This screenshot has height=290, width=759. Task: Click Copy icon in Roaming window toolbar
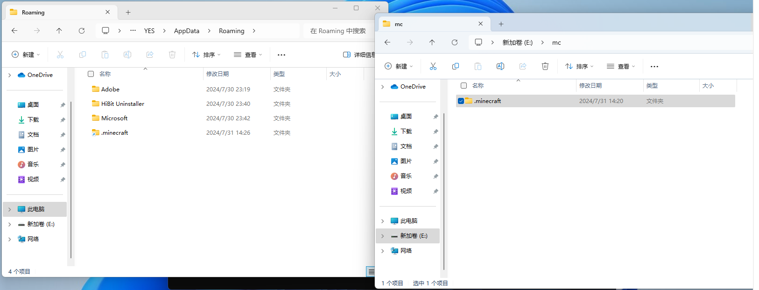[83, 55]
